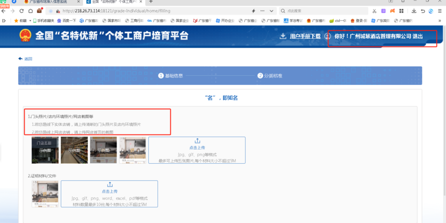Click upload box for storefront photos
The image size is (446, 223).
197,150
